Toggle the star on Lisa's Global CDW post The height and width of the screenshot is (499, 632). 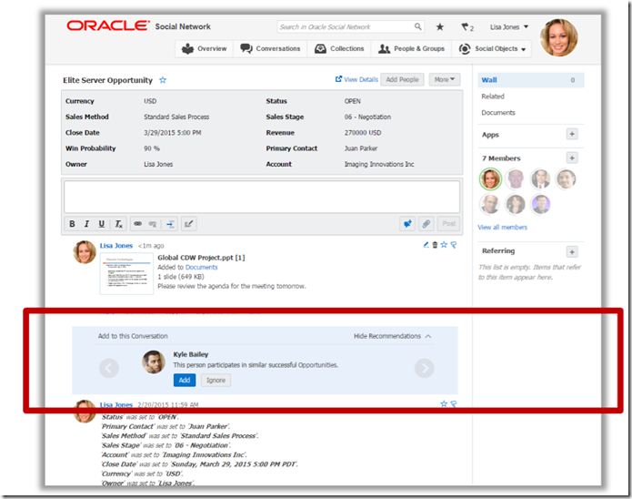pos(444,245)
